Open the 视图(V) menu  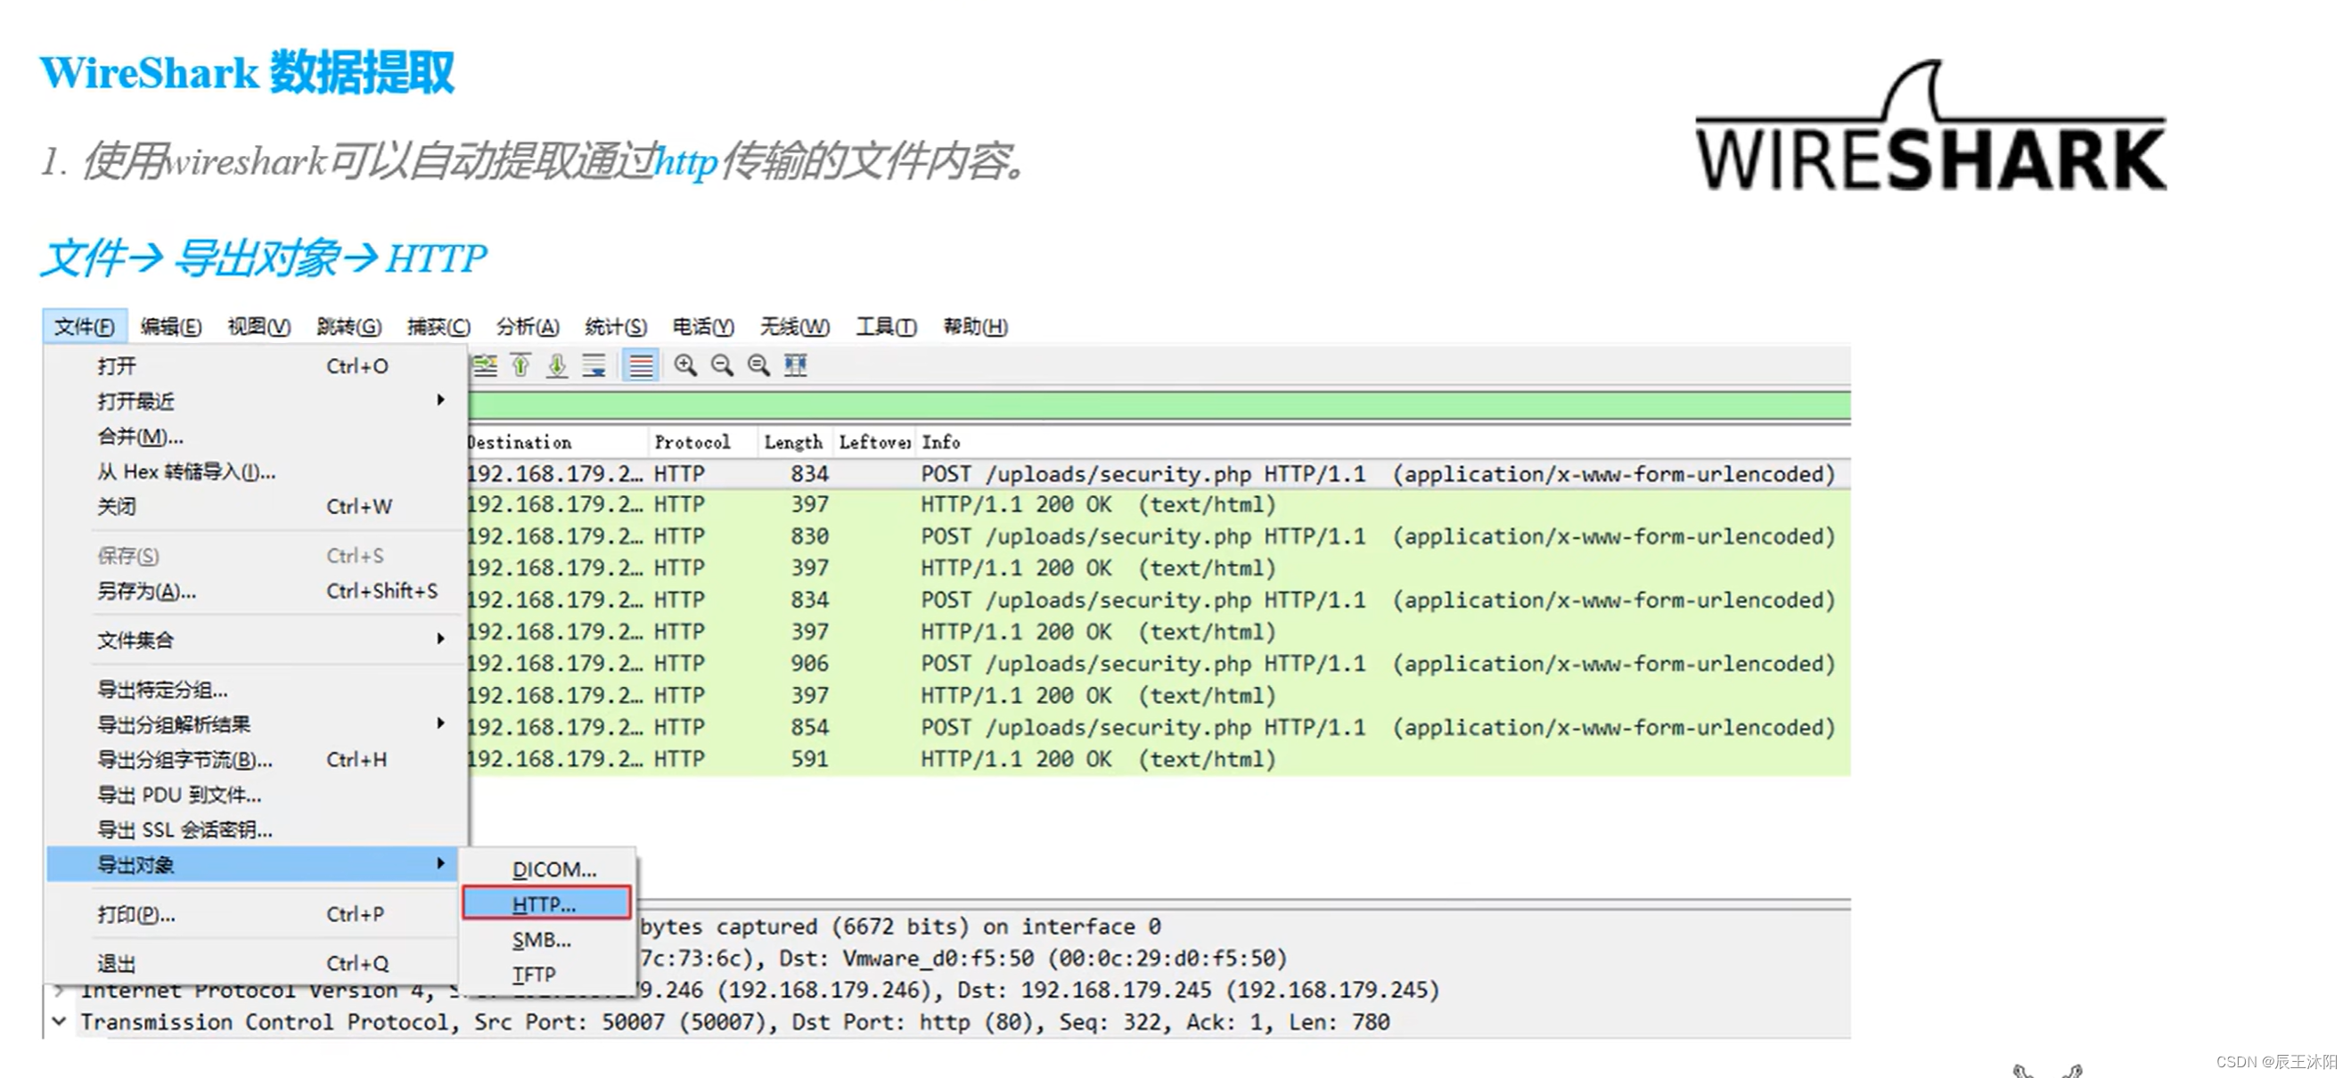pos(259,326)
